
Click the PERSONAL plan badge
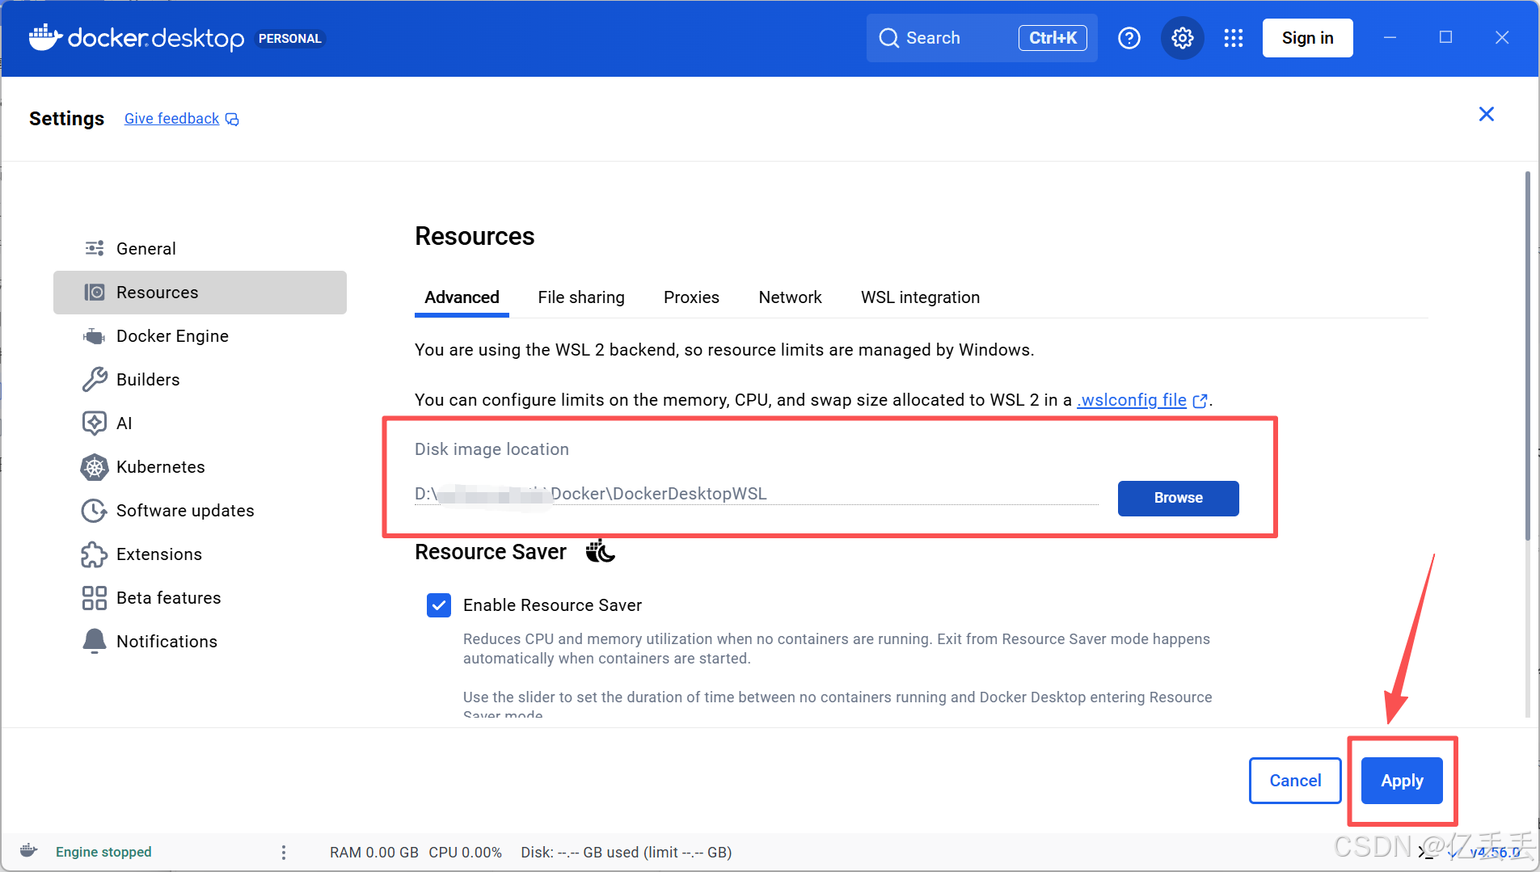(x=289, y=39)
